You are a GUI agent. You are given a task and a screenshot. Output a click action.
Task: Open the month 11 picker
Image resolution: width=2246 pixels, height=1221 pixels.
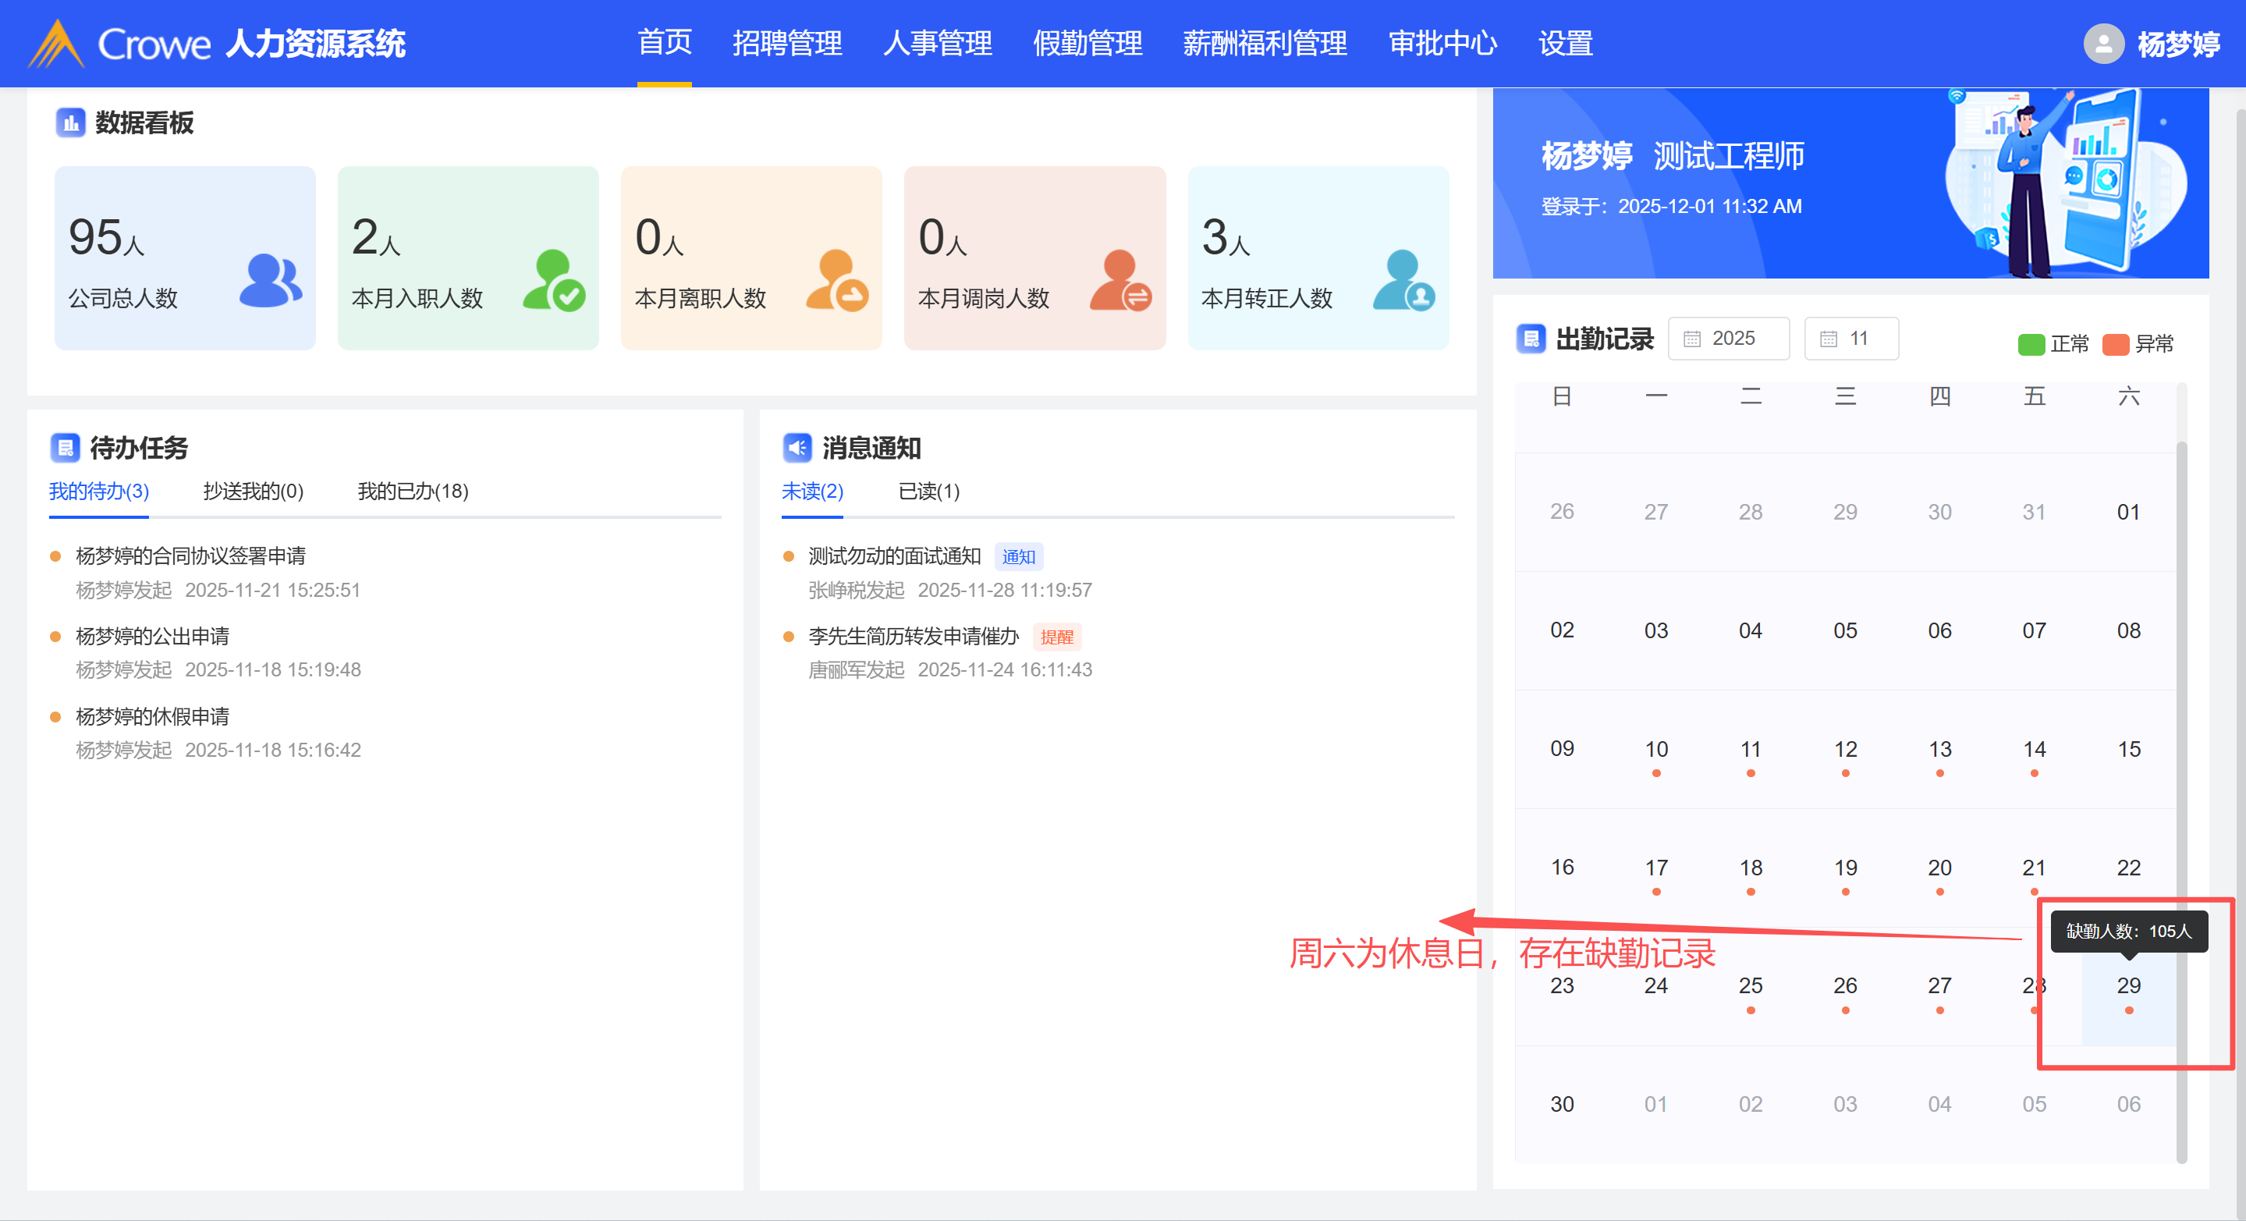click(x=1851, y=339)
